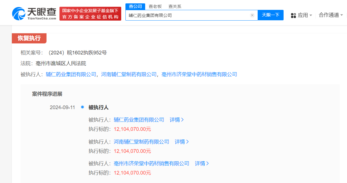Expand the 合作通道 dropdown arrow

click(342, 15)
